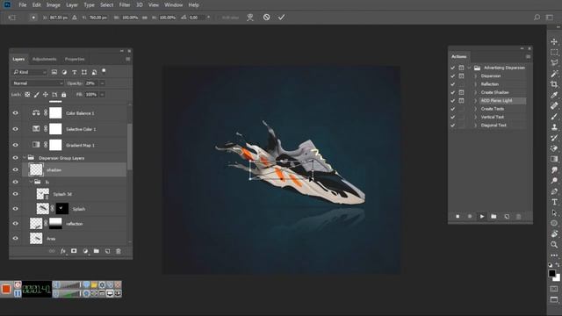Select the Clone Stamp tool
The width and height of the screenshot is (562, 316).
(554, 126)
